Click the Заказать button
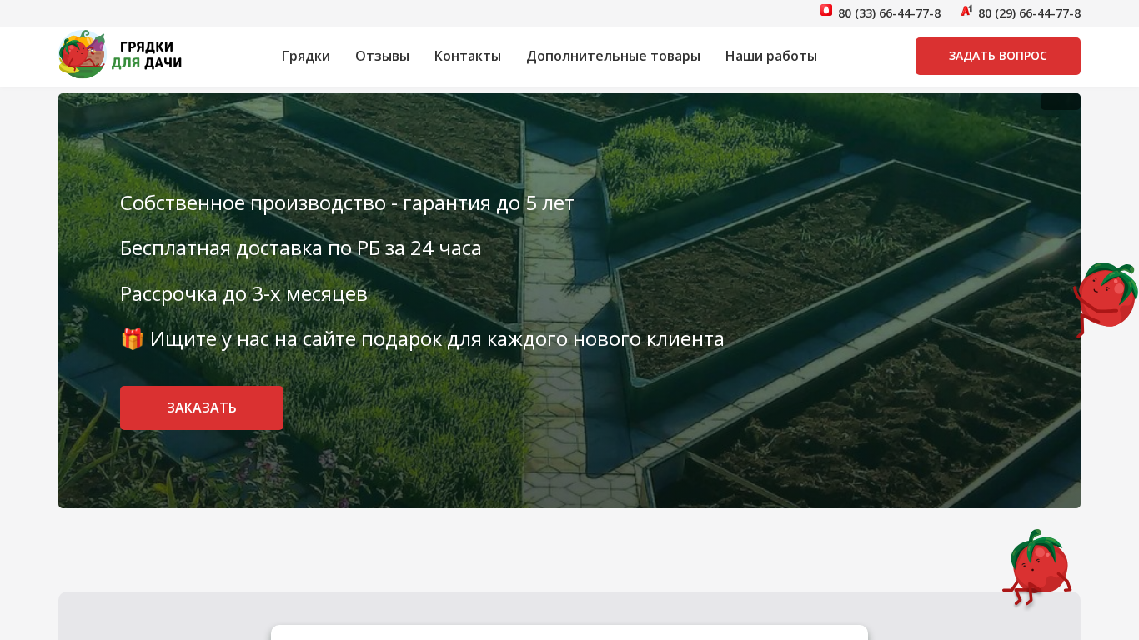 (202, 407)
